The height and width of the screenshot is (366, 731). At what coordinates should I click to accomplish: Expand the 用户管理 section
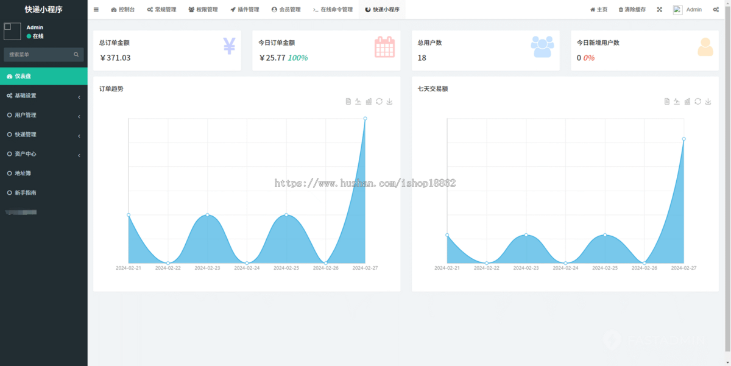[x=43, y=115]
